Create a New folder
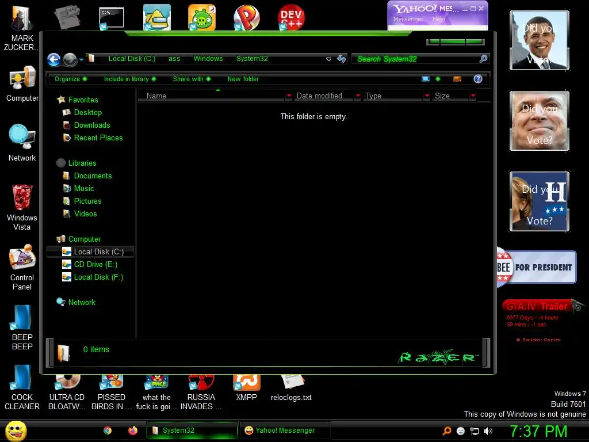Image resolution: width=589 pixels, height=442 pixels. (x=243, y=79)
